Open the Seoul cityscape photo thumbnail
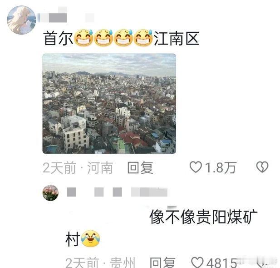280x268 pixels. click(x=109, y=104)
